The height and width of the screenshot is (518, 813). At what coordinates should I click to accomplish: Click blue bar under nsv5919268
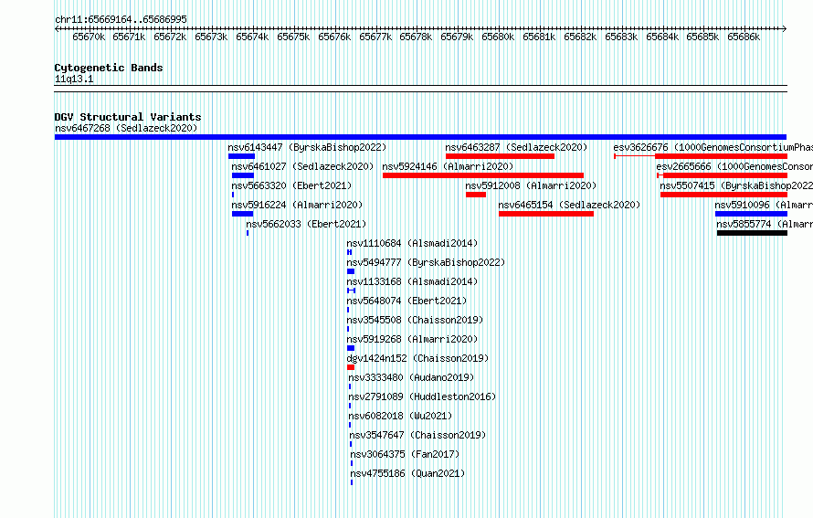click(351, 348)
